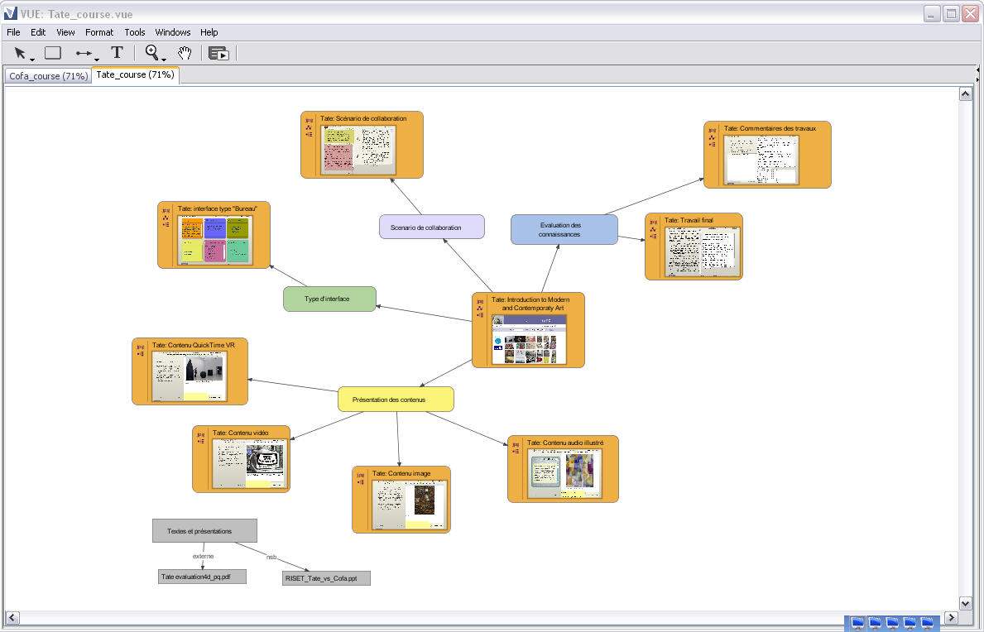Open the Selection arrow tool dropdown
Screen dimensions: 984x632
click(31, 59)
